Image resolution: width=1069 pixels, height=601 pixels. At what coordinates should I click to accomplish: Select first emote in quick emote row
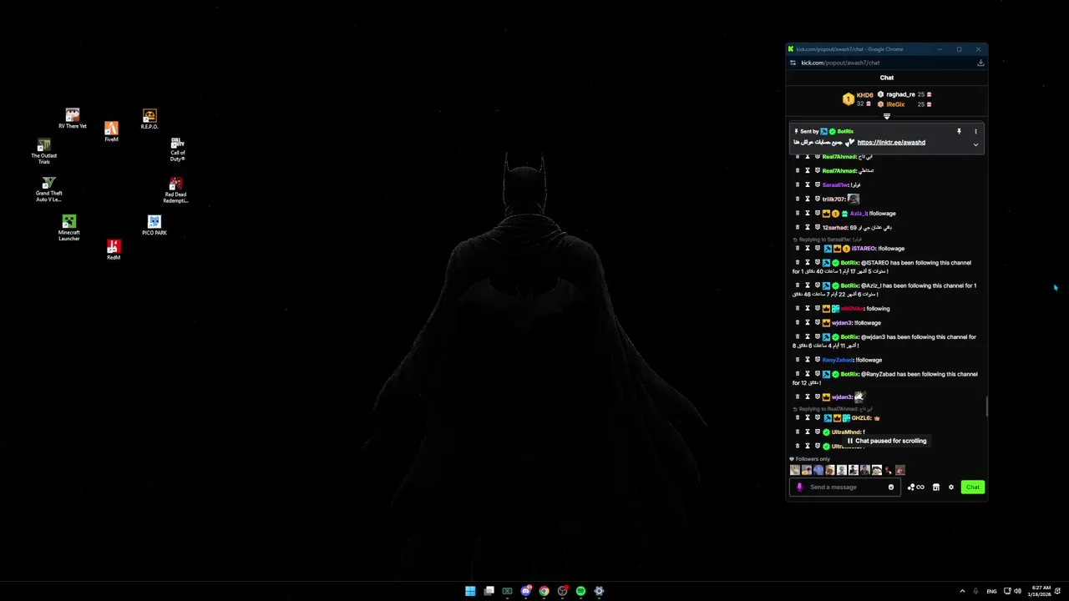795,470
